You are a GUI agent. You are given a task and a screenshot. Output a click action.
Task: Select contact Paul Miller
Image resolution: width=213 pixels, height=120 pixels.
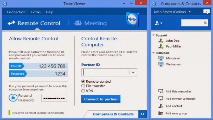point(174,46)
